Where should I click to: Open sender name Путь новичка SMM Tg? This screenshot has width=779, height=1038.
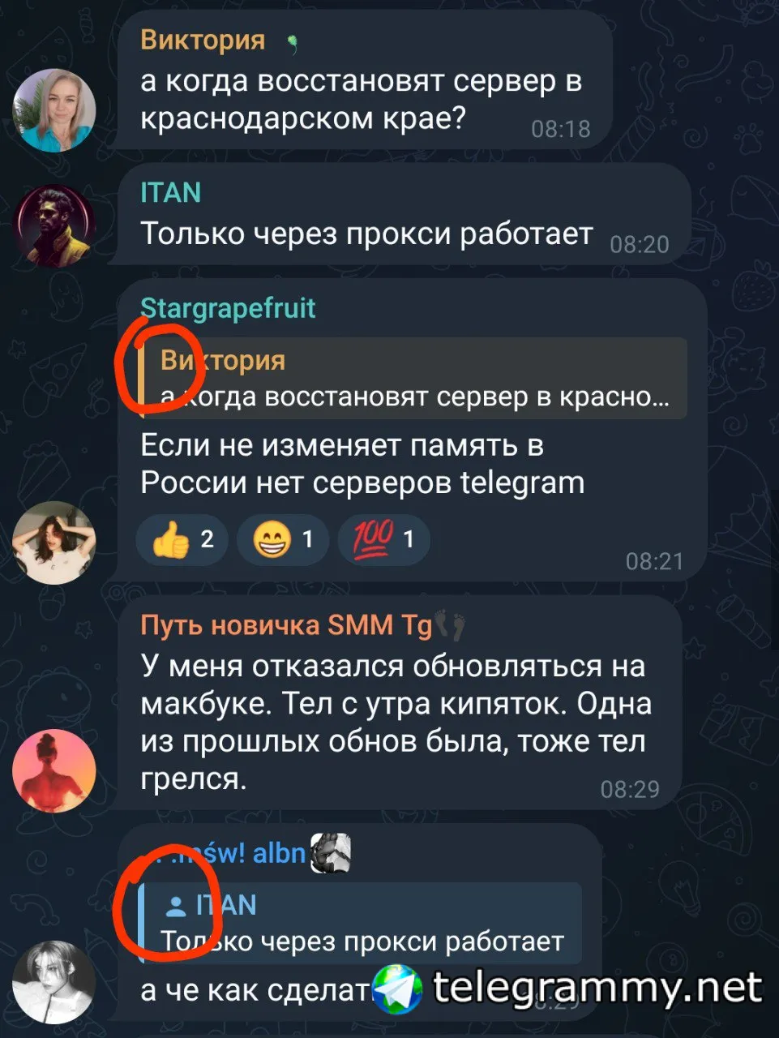pyautogui.click(x=286, y=625)
